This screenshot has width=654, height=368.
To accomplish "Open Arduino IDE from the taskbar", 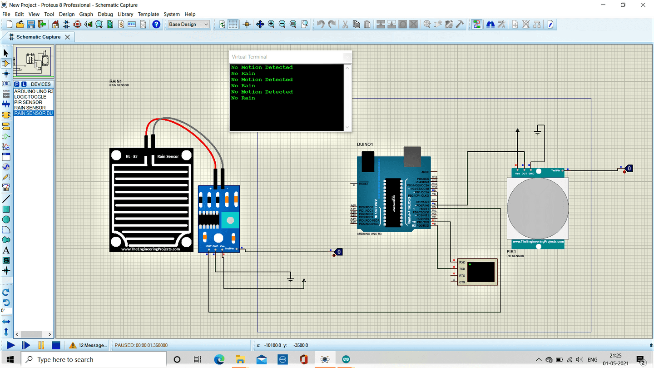I will click(346, 359).
